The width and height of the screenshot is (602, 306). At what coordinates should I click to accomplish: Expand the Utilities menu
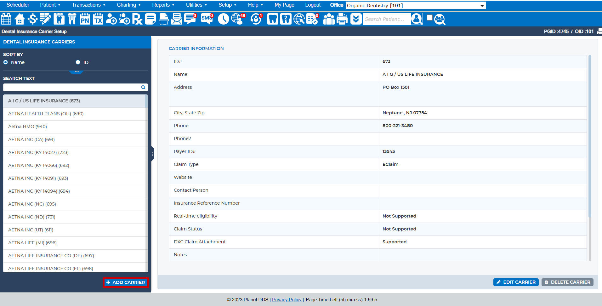coord(196,5)
